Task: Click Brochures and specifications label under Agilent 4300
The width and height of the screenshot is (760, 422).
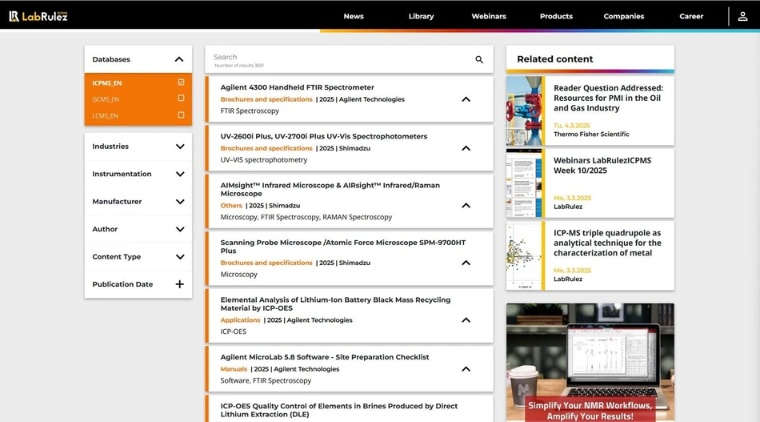Action: pyautogui.click(x=266, y=99)
